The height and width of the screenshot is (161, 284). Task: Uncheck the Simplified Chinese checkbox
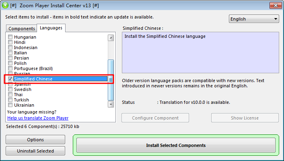[10, 79]
